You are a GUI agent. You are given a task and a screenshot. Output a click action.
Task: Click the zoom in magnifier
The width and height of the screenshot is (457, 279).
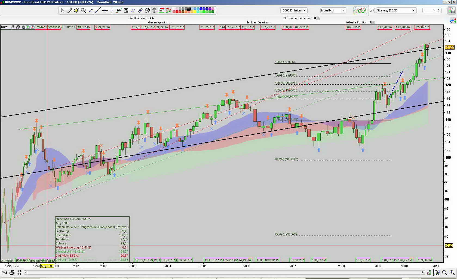(x=452, y=272)
